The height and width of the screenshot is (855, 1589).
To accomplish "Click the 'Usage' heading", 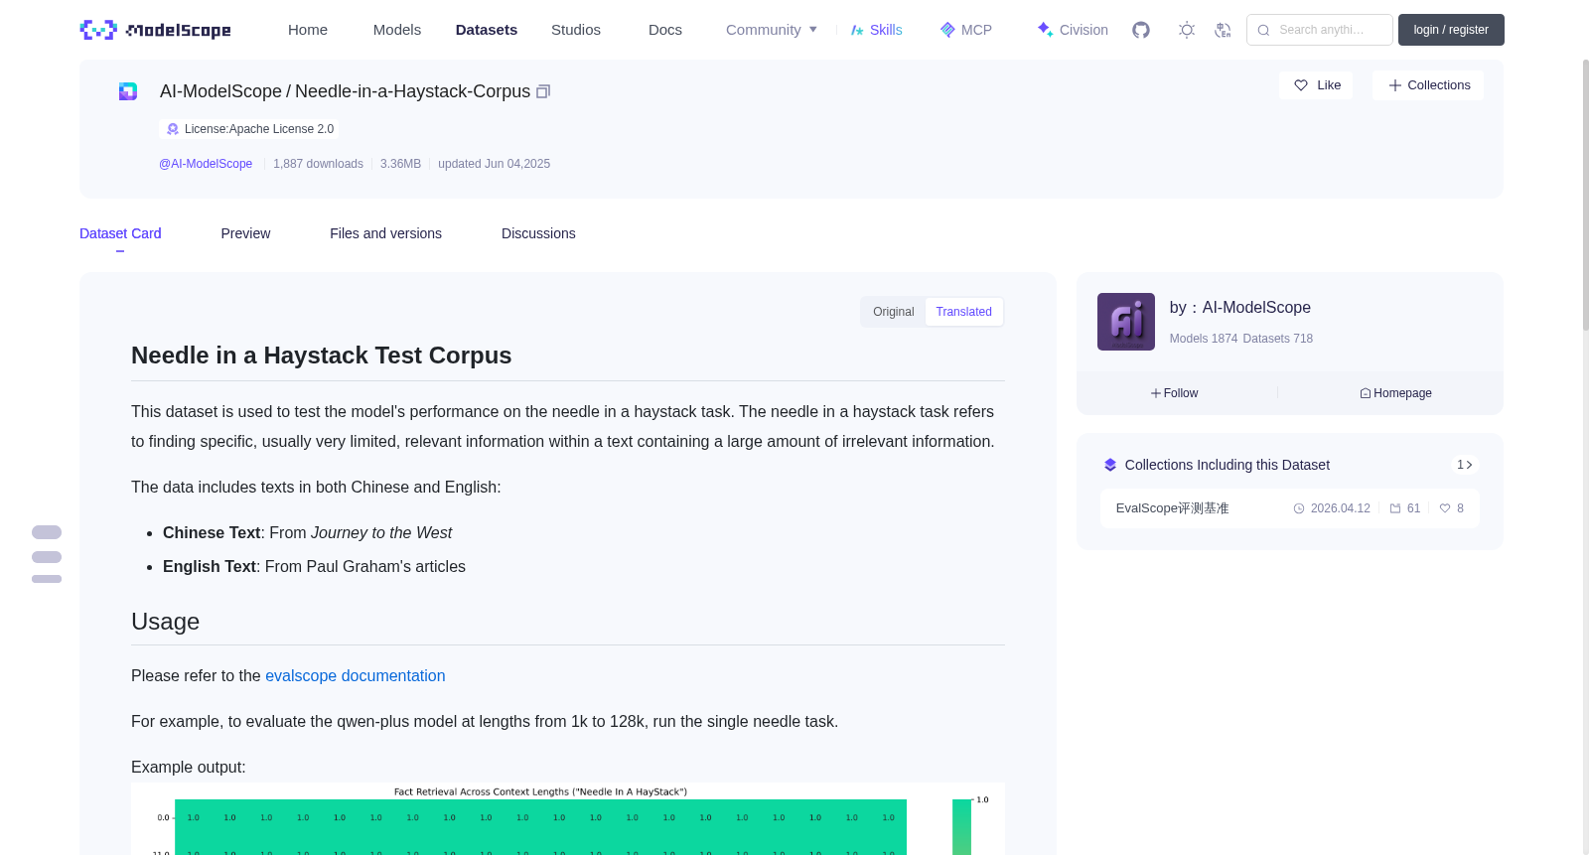I will [165, 622].
